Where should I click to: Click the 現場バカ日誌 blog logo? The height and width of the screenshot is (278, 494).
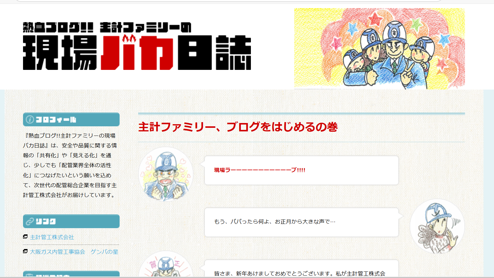137,46
